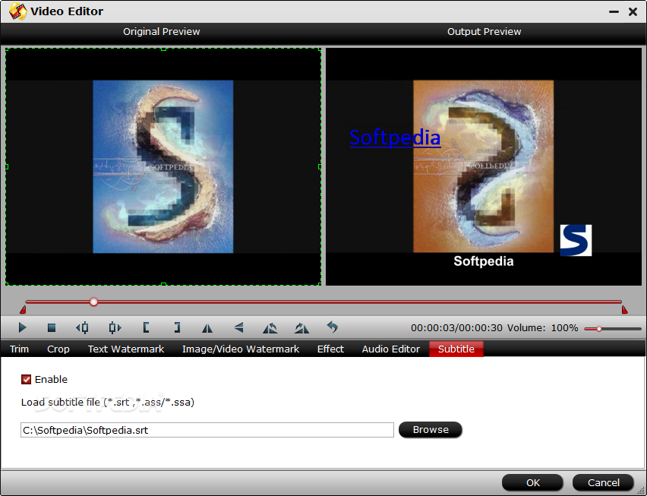Start playback with the Play button
The height and width of the screenshot is (496, 647).
pyautogui.click(x=22, y=327)
